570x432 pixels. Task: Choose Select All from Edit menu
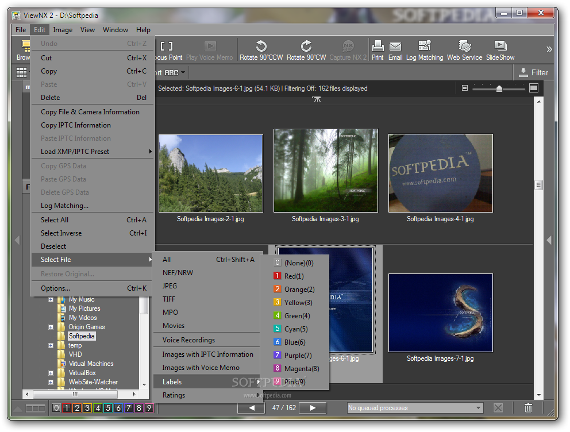tap(93, 220)
